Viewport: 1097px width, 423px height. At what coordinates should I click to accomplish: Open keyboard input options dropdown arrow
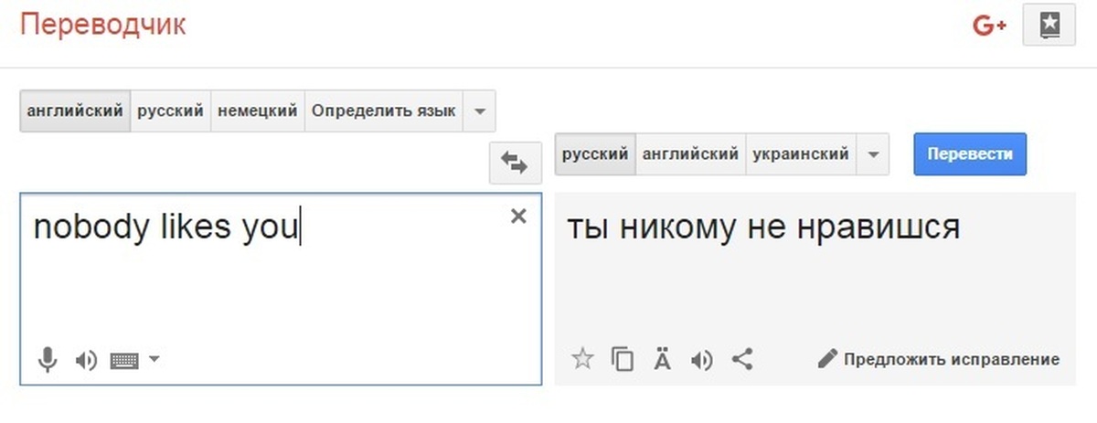pos(154,359)
